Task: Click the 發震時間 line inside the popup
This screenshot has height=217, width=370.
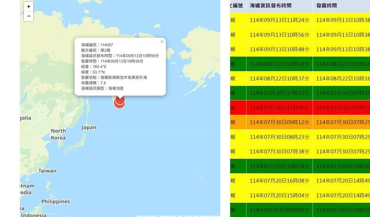Action: point(112,61)
